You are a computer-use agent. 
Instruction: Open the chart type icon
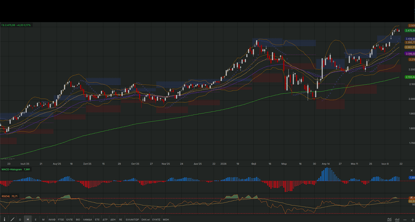pyautogui.click(x=390, y=220)
